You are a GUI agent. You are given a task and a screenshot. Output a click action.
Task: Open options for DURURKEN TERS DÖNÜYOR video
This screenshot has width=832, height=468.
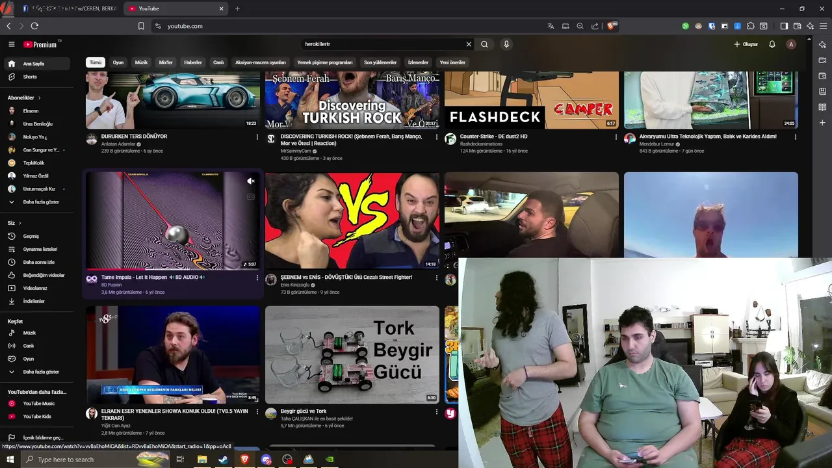point(257,137)
